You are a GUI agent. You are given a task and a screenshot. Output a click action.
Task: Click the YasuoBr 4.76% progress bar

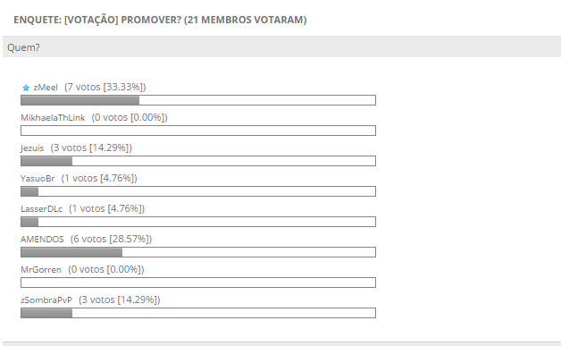(198, 191)
